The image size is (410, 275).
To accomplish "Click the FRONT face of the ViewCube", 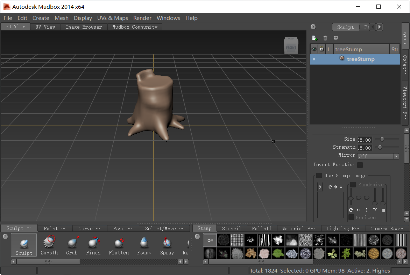I will (291, 48).
